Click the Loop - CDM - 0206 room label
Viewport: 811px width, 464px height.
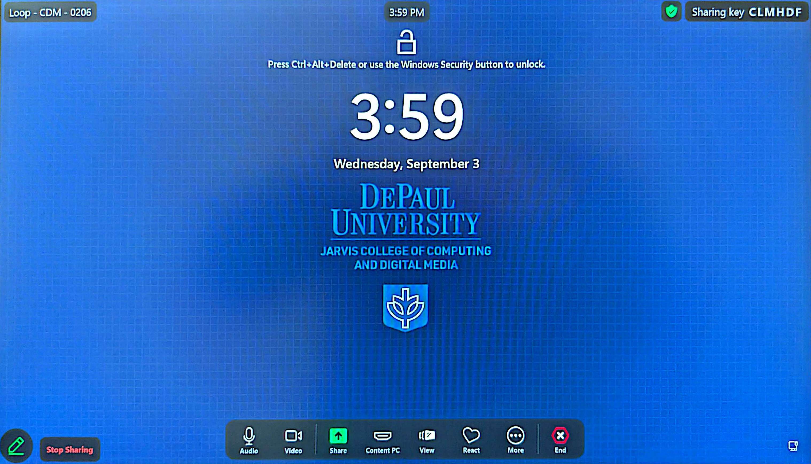(x=50, y=13)
